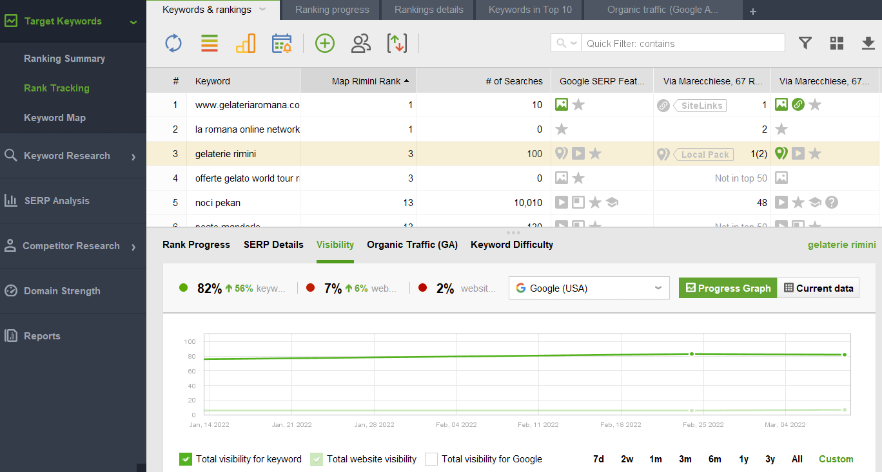Click the filter funnel icon
The image size is (882, 472).
805,43
